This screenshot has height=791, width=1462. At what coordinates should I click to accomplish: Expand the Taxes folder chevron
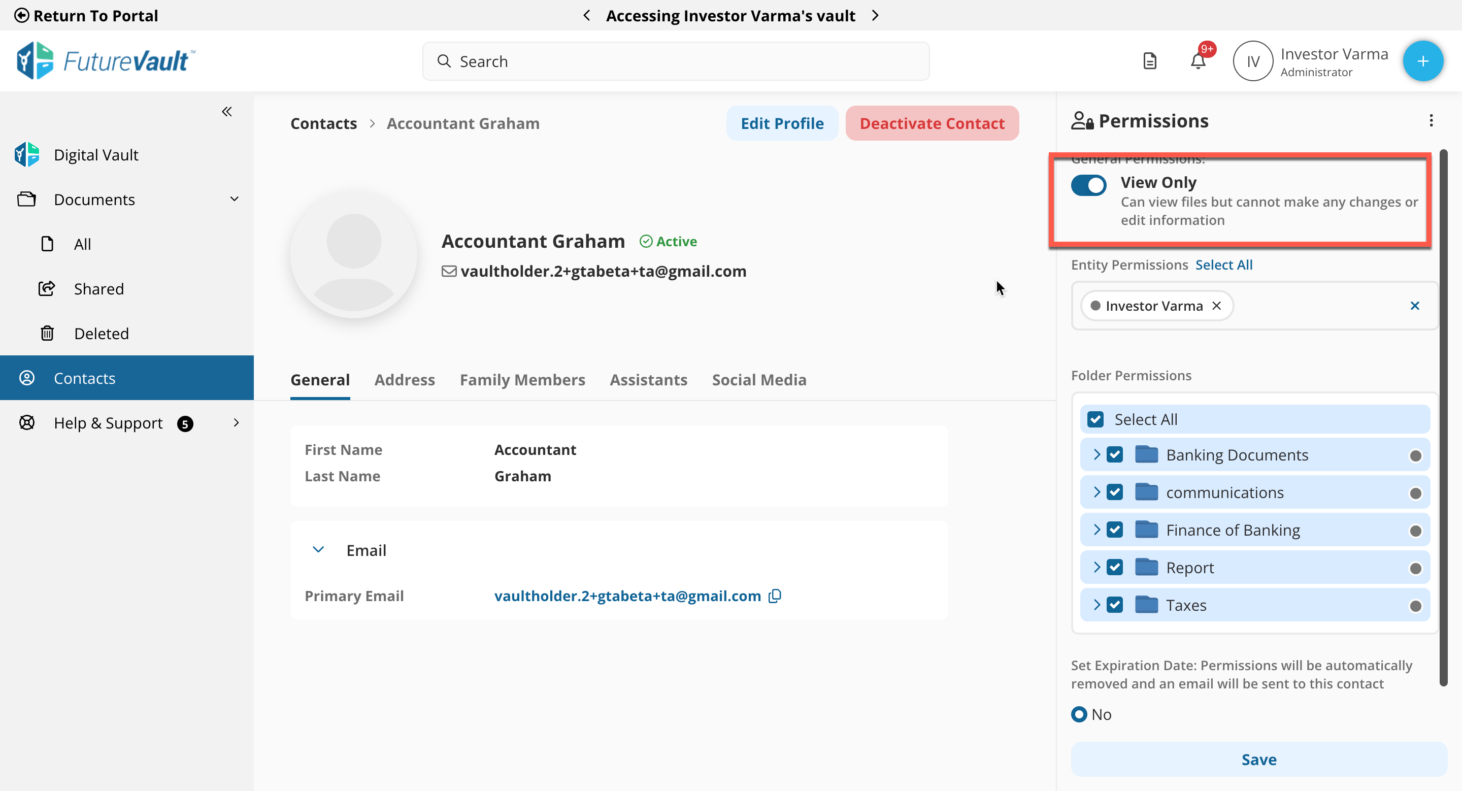pyautogui.click(x=1096, y=605)
